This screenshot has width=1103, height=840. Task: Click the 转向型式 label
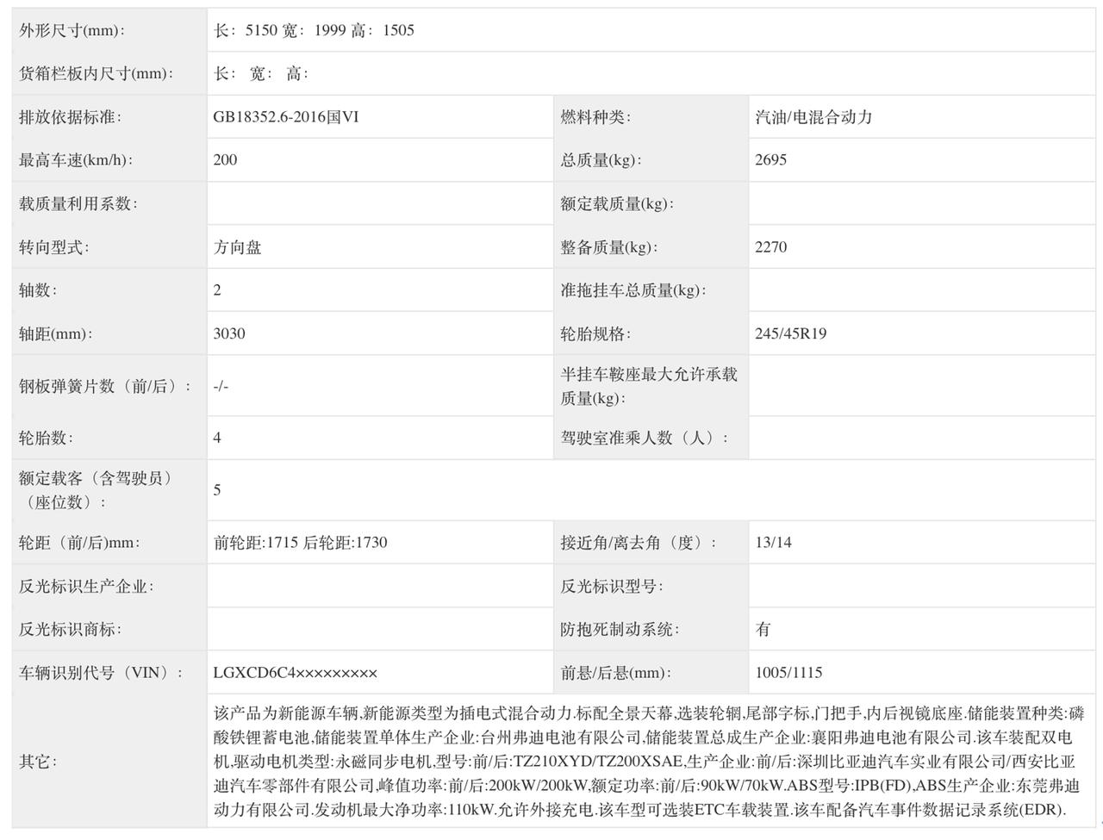[x=54, y=247]
